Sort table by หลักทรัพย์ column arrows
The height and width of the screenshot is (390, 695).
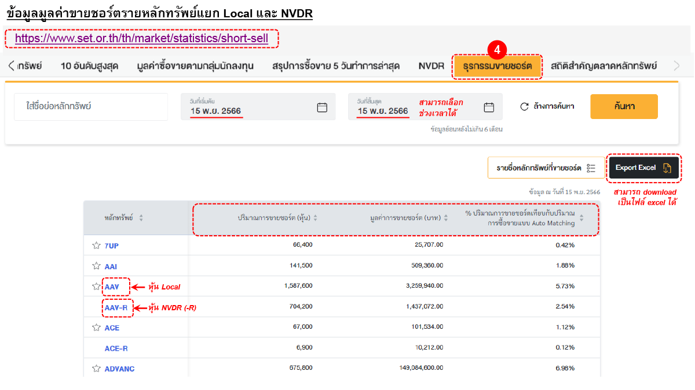pyautogui.click(x=141, y=218)
